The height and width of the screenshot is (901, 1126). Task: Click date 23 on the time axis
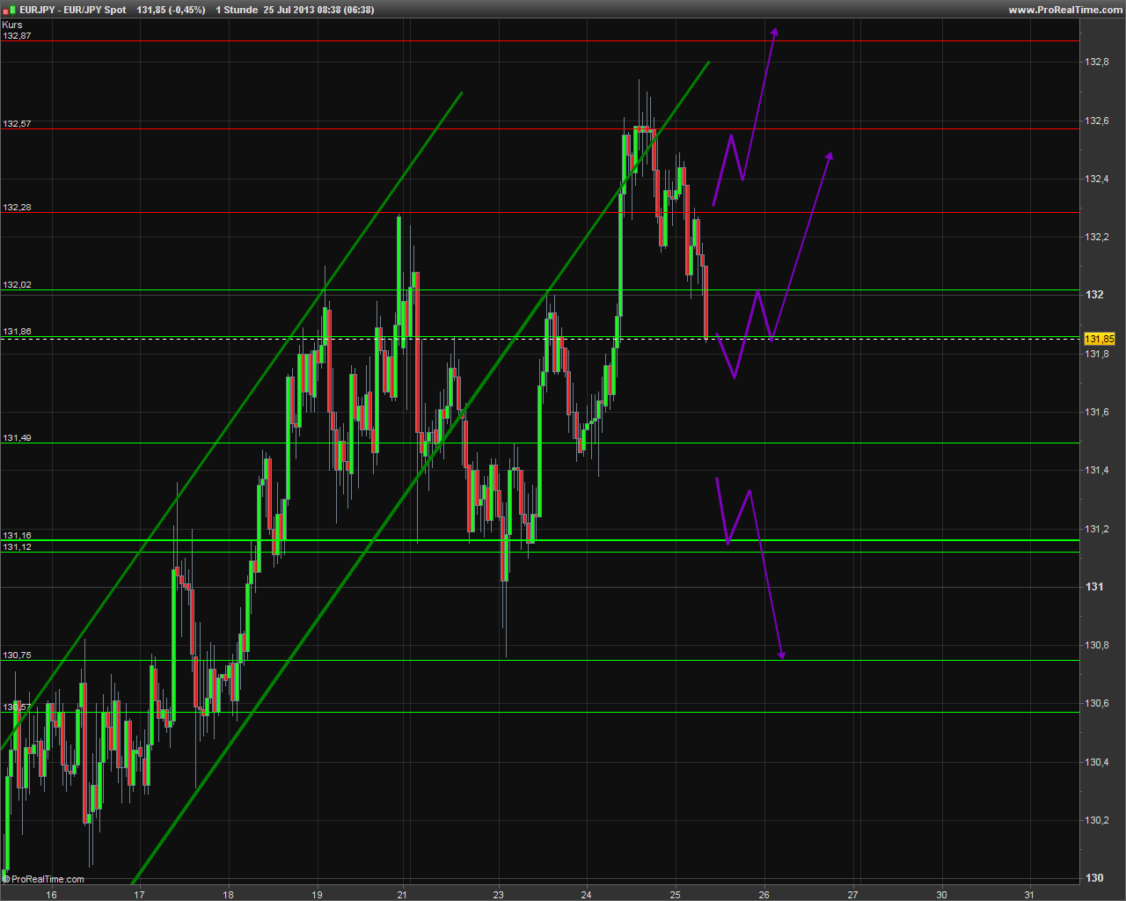[498, 895]
